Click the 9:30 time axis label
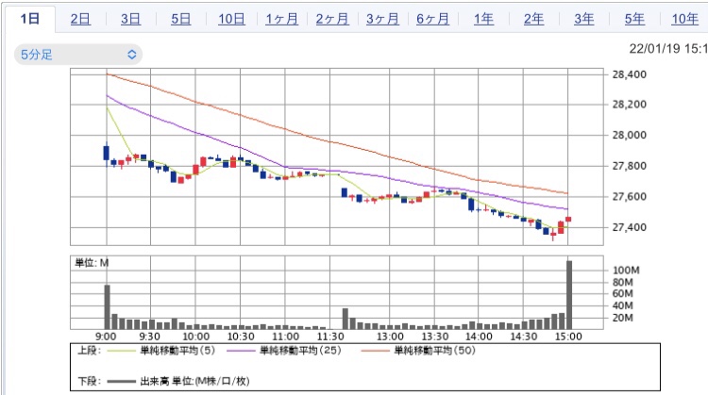 pos(149,337)
